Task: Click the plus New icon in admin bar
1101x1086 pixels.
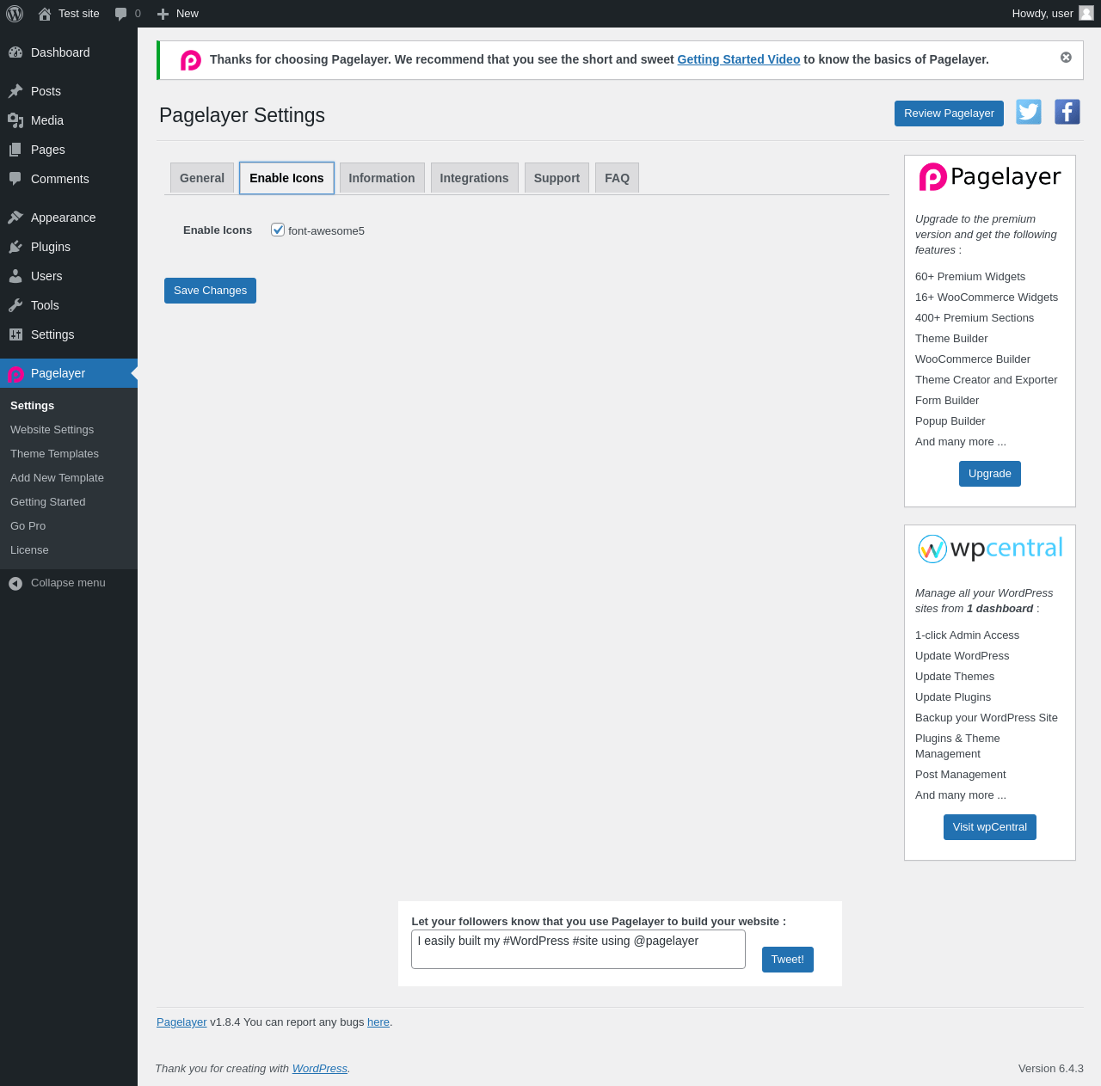Action: point(163,14)
